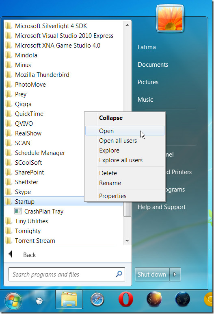Select Explore from the context menu
The width and height of the screenshot is (214, 314).
[109, 150]
